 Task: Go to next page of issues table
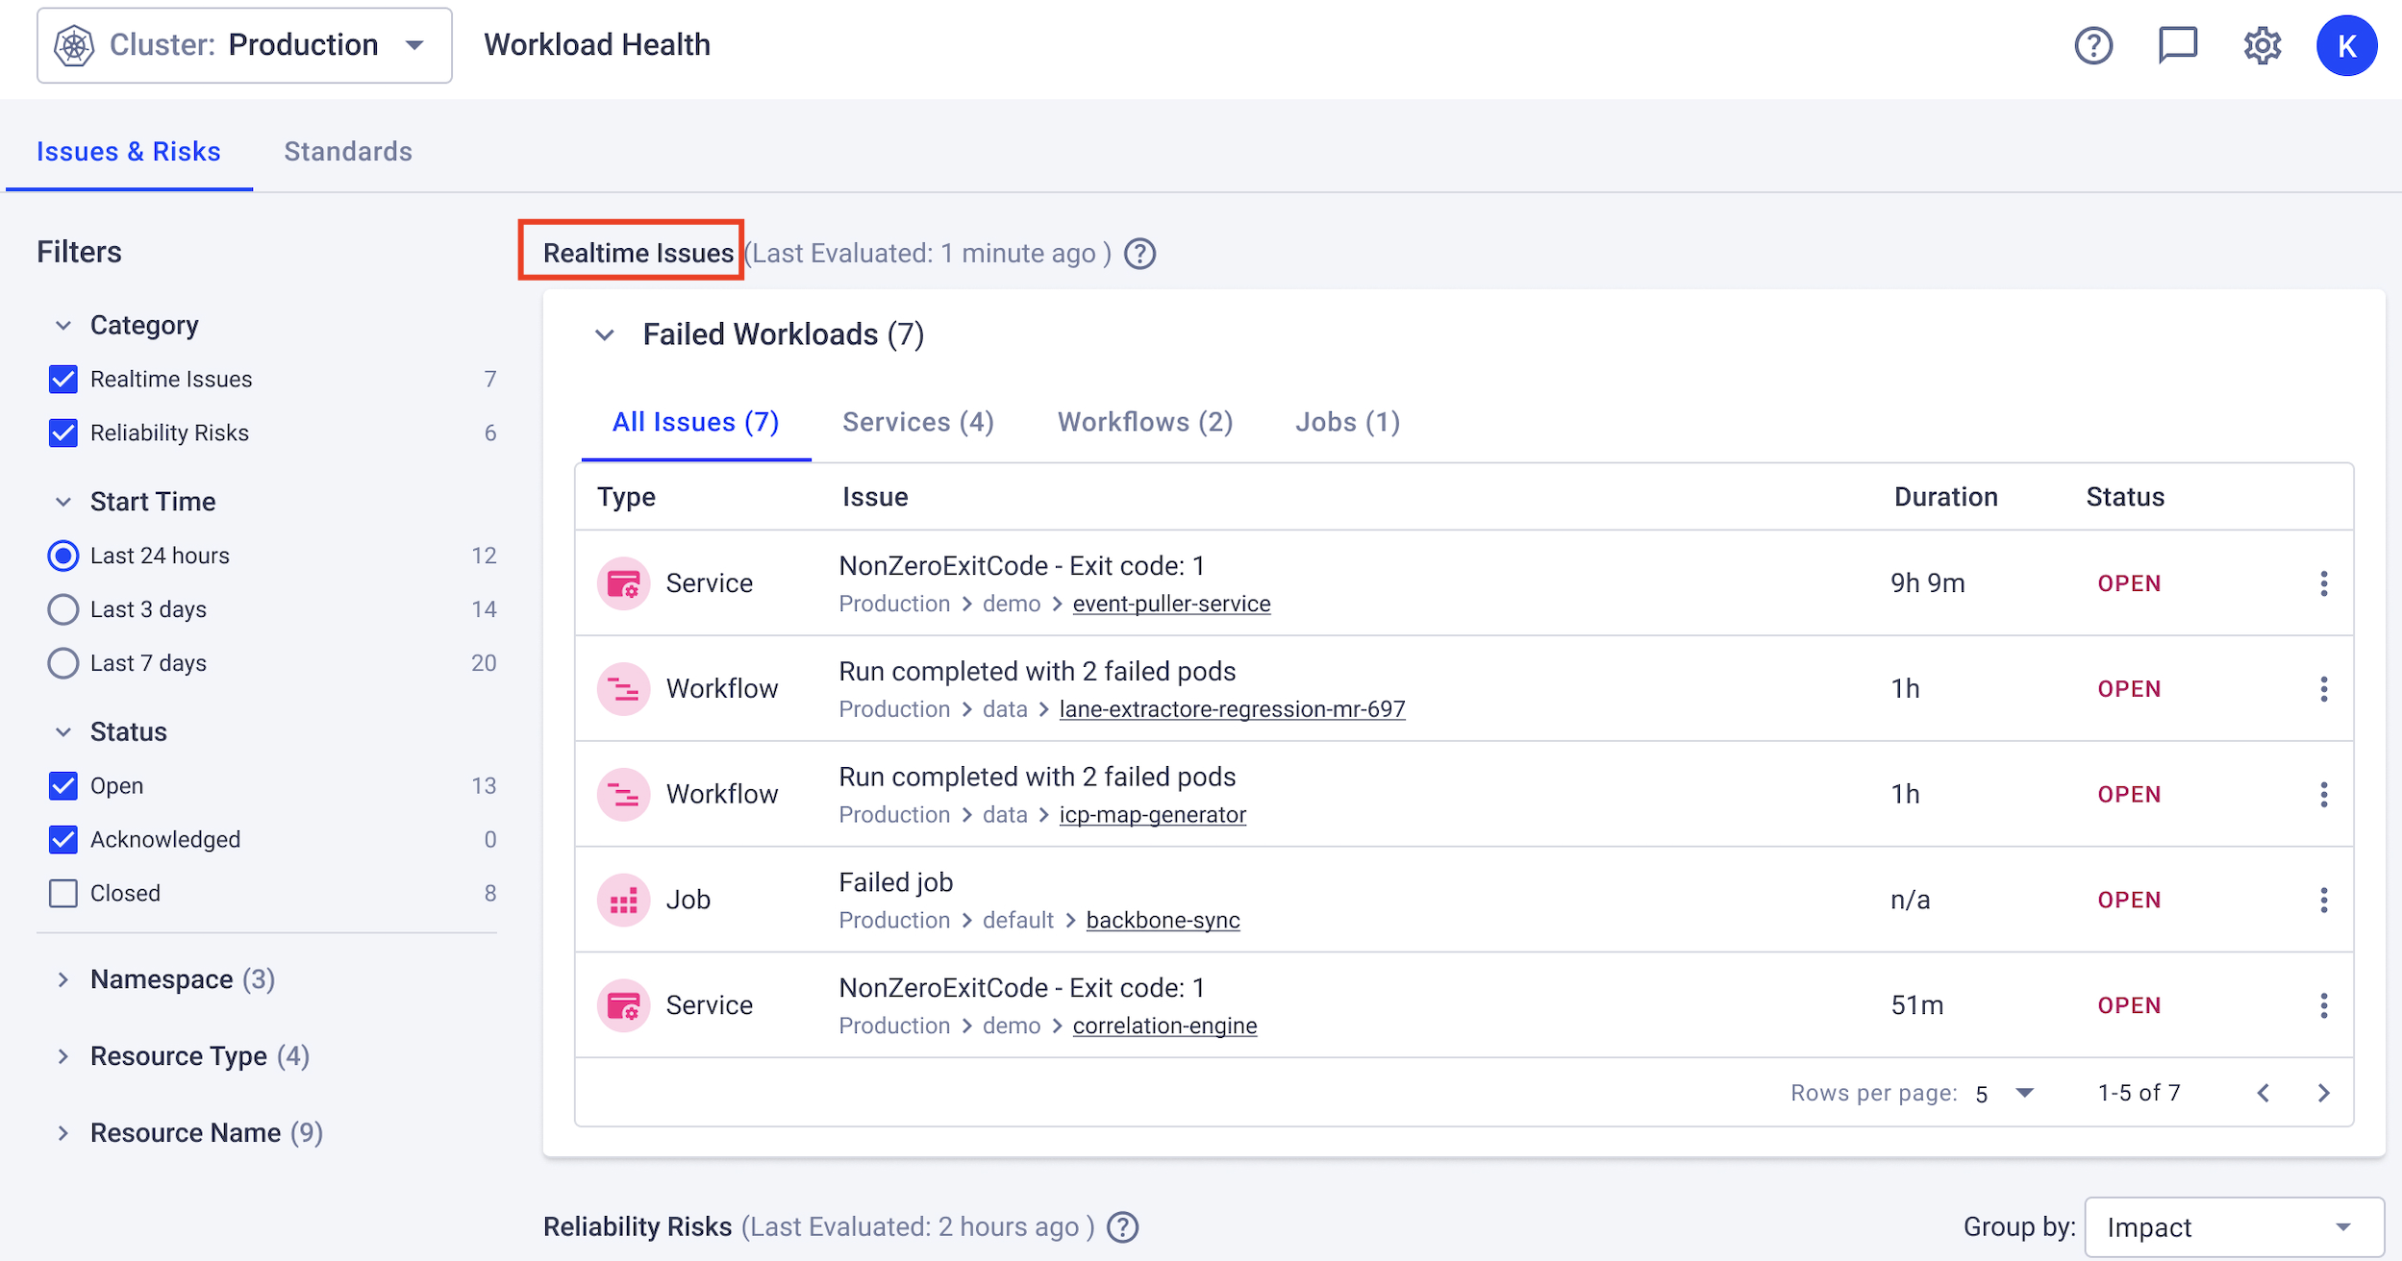2323,1093
